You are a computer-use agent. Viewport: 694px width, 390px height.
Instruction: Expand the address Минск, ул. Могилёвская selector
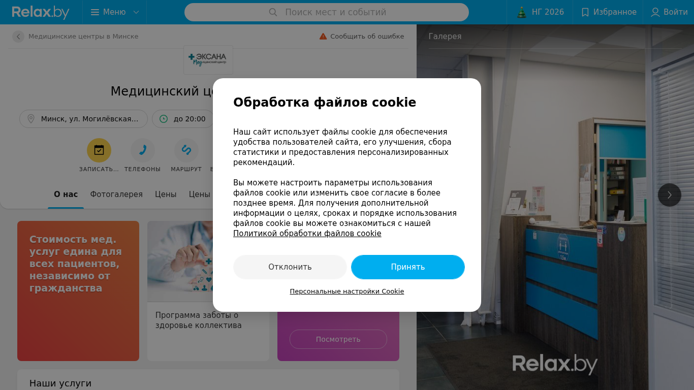click(83, 119)
